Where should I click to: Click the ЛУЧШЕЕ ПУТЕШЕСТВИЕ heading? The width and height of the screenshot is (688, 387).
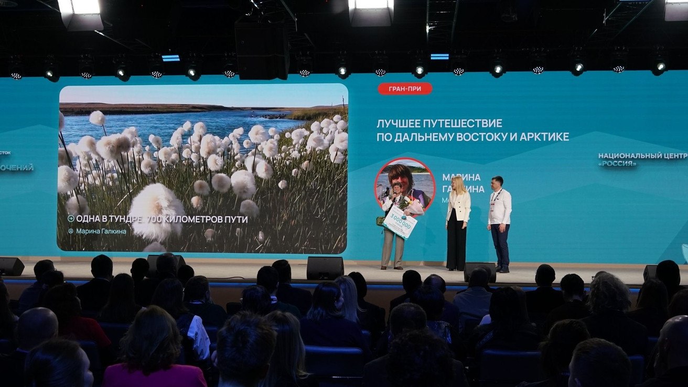point(439,124)
